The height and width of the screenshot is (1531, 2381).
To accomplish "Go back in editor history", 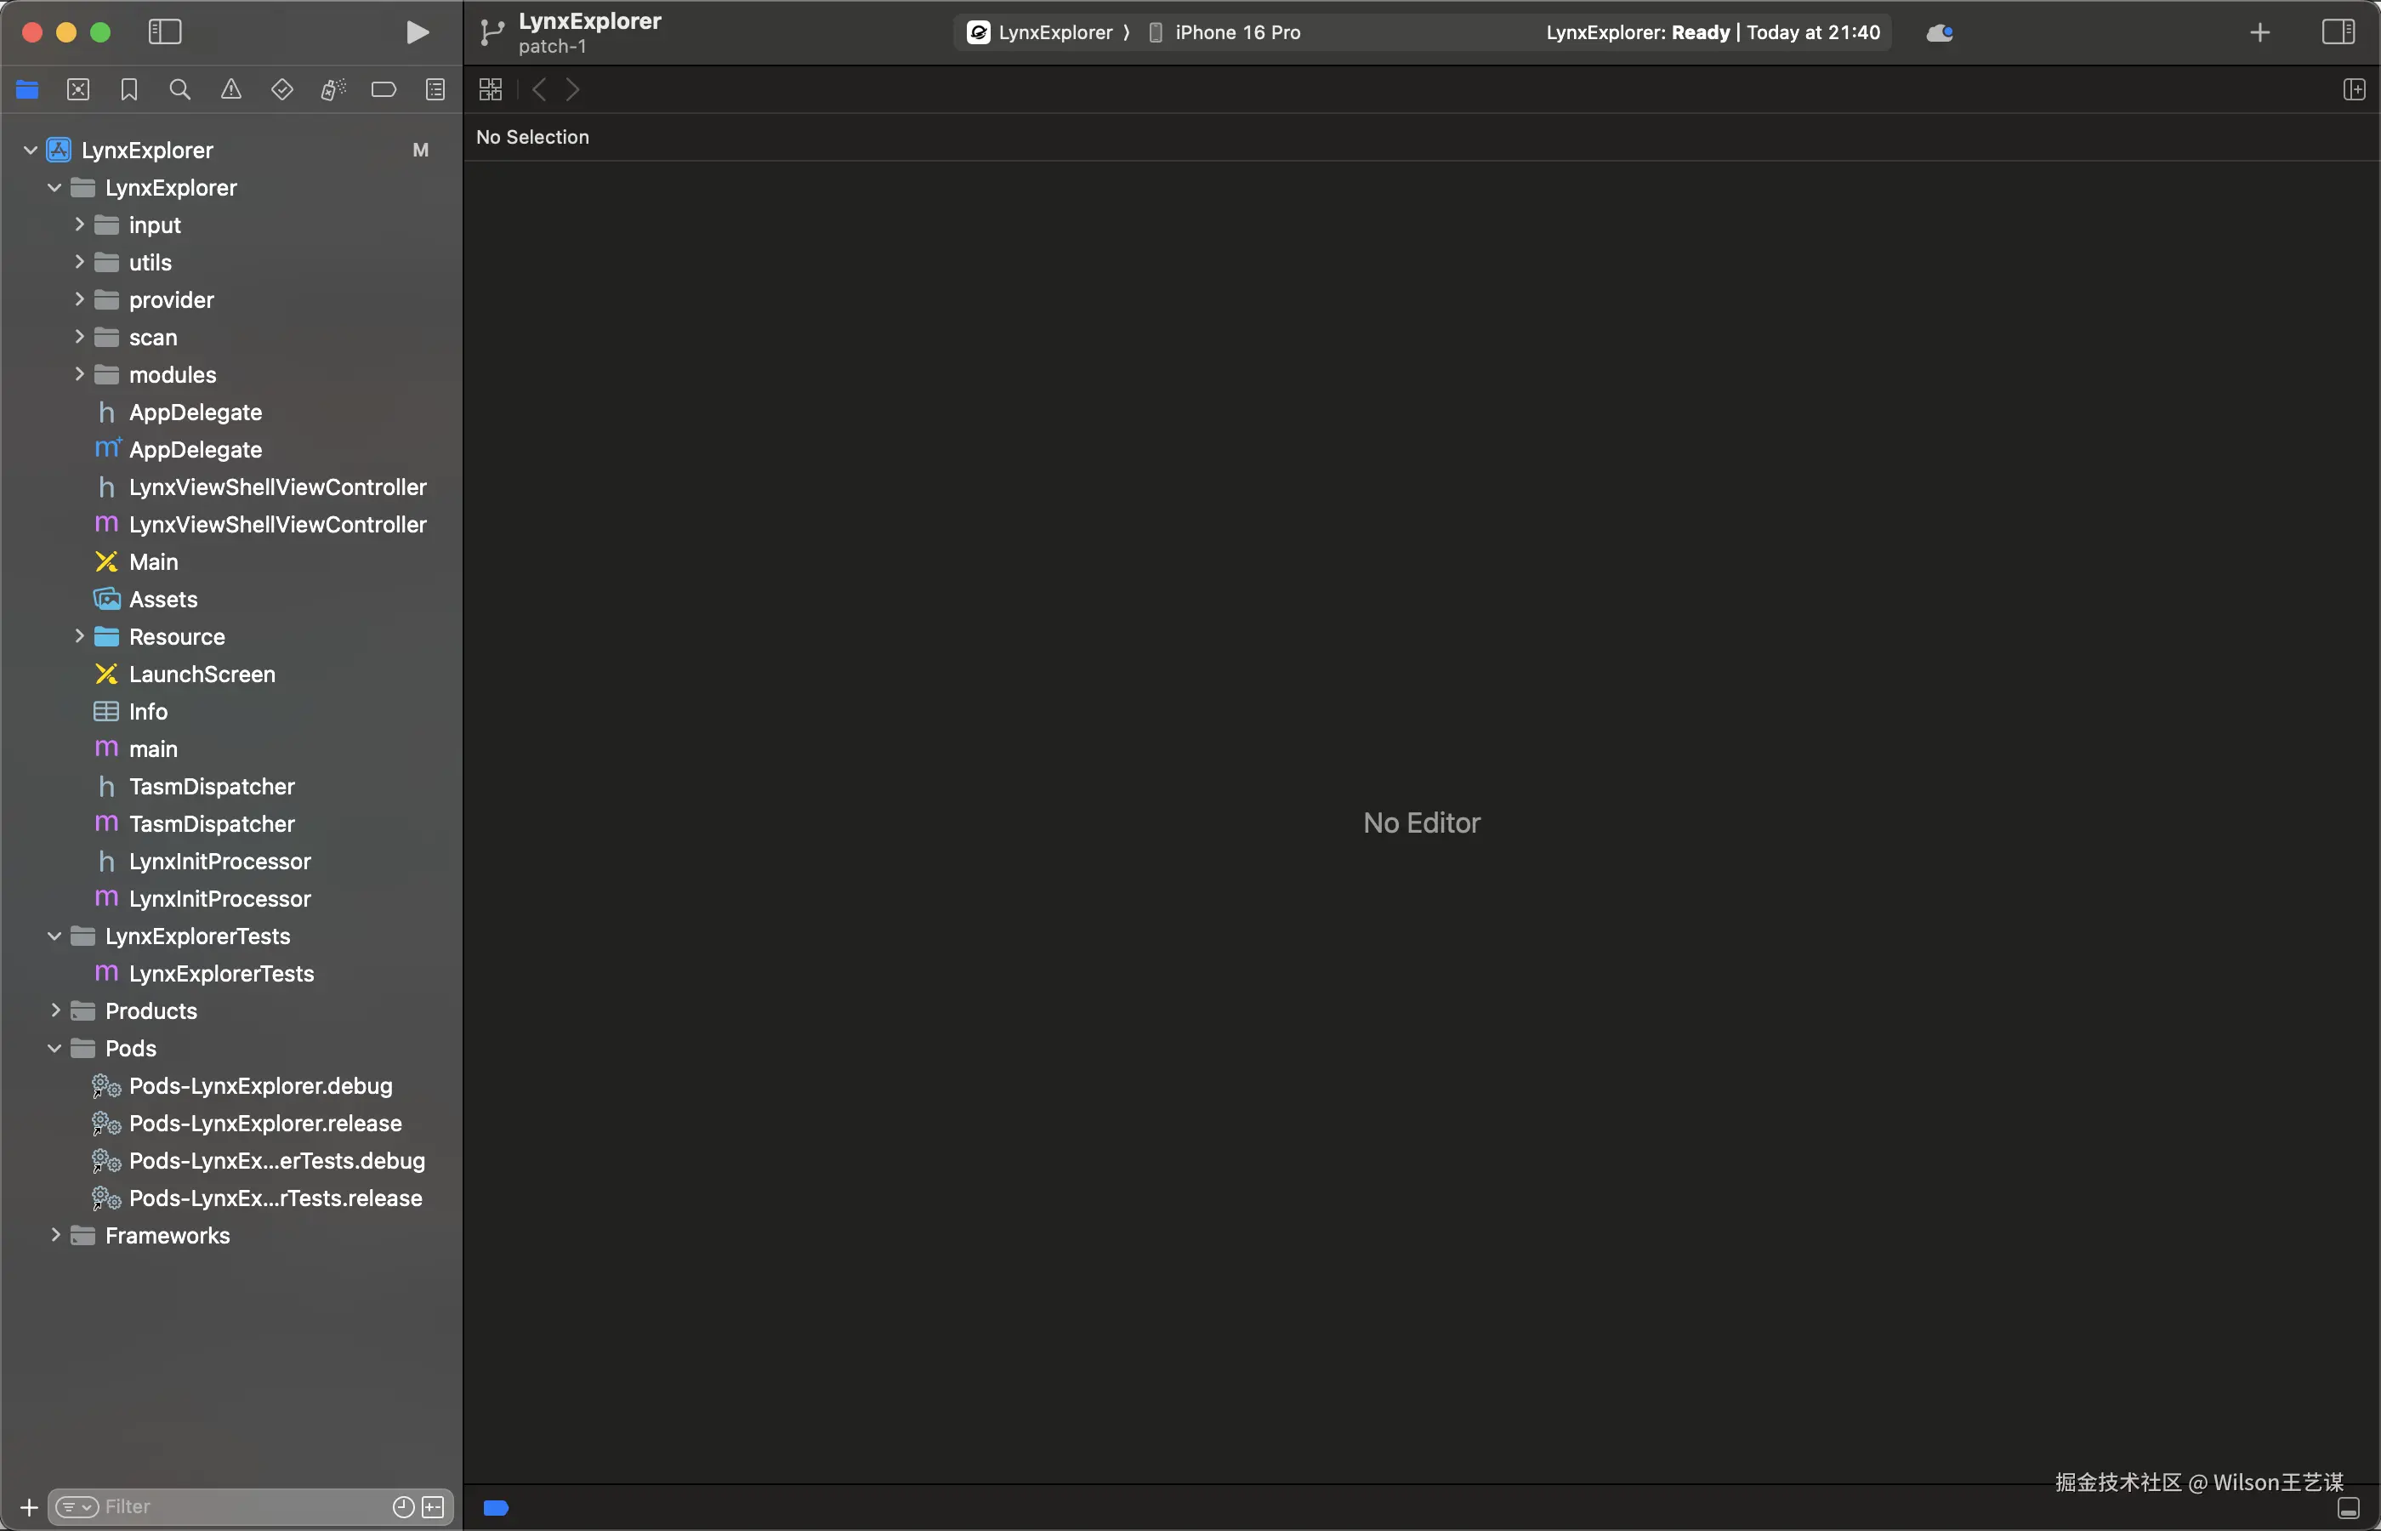I will click(540, 90).
